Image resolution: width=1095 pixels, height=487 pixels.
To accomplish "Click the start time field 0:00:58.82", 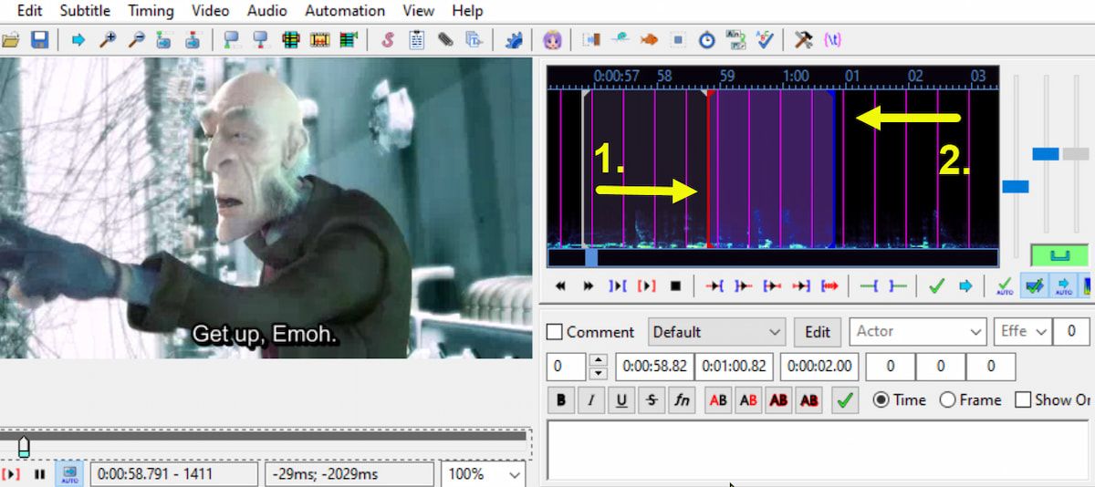I will point(654,367).
